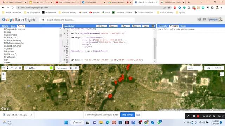225x126 pixels.
Task: Expand the Layers panel on map
Action: [194, 68]
